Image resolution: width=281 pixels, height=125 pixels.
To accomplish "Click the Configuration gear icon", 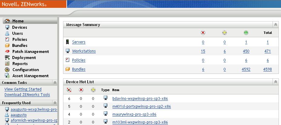I will 7,70.
